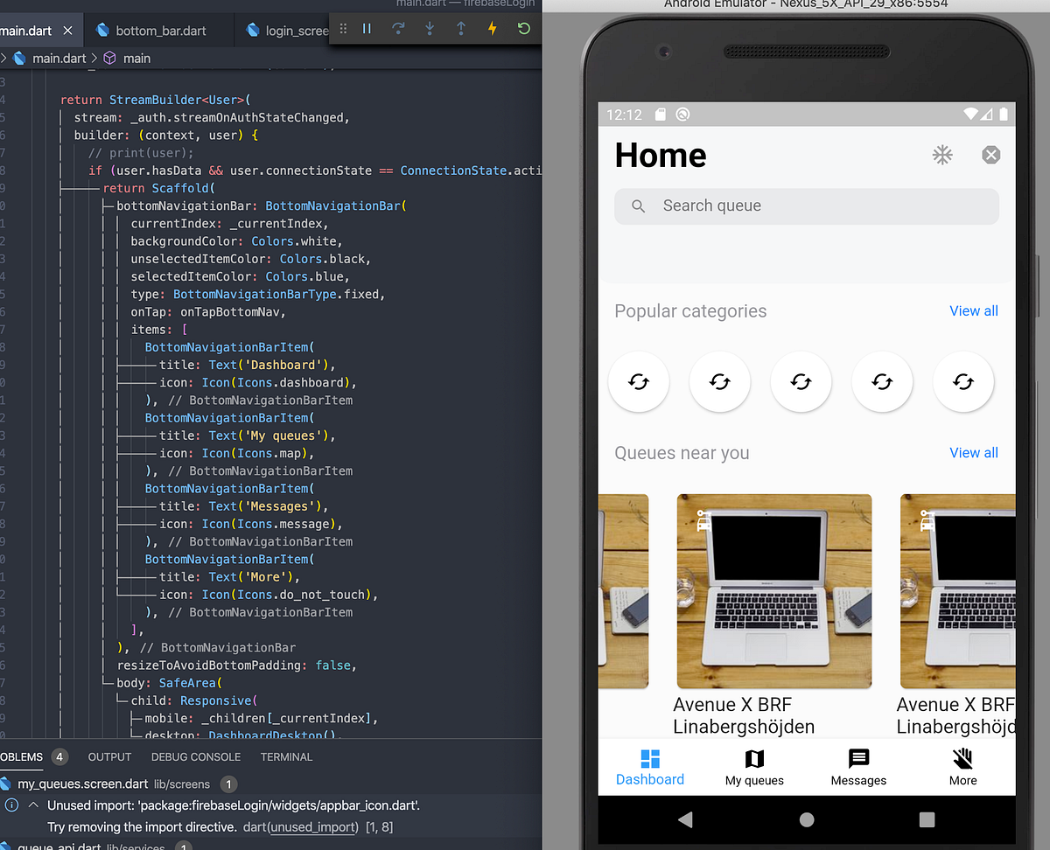Tap the circular close icon in the Home app bar
Image resolution: width=1050 pixels, height=850 pixels.
click(990, 155)
